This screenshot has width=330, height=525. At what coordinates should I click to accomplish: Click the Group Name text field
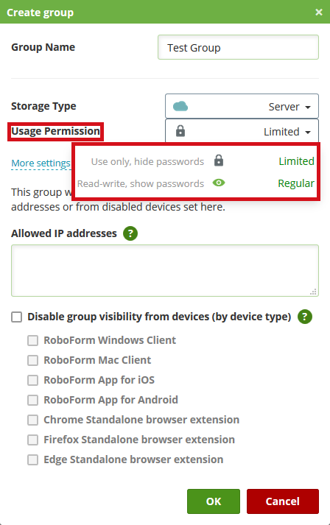(238, 47)
